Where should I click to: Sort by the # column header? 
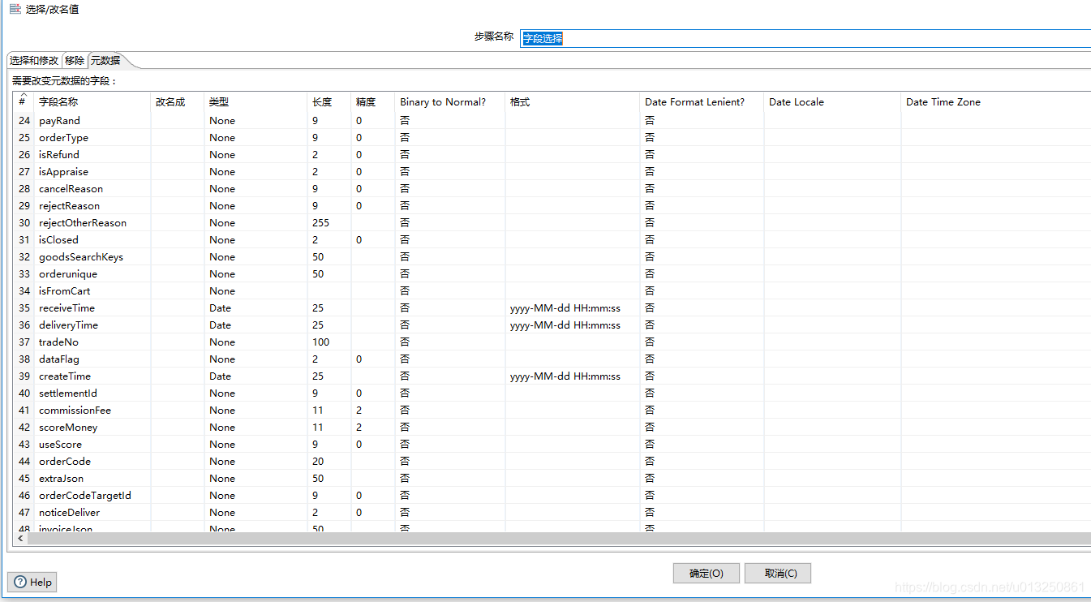[22, 101]
